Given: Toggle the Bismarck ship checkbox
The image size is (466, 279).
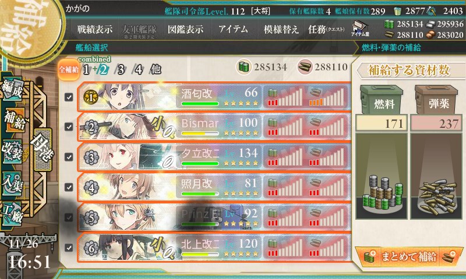Looking at the screenshot, I should point(69,127).
